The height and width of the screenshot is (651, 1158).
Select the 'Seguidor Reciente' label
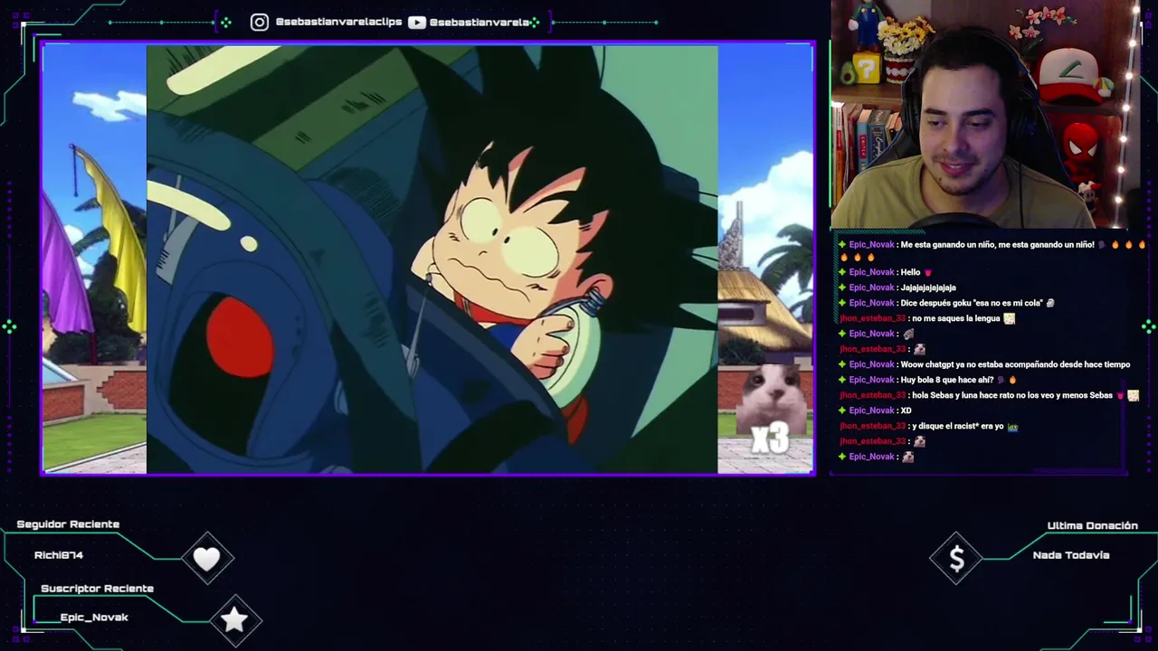point(68,524)
